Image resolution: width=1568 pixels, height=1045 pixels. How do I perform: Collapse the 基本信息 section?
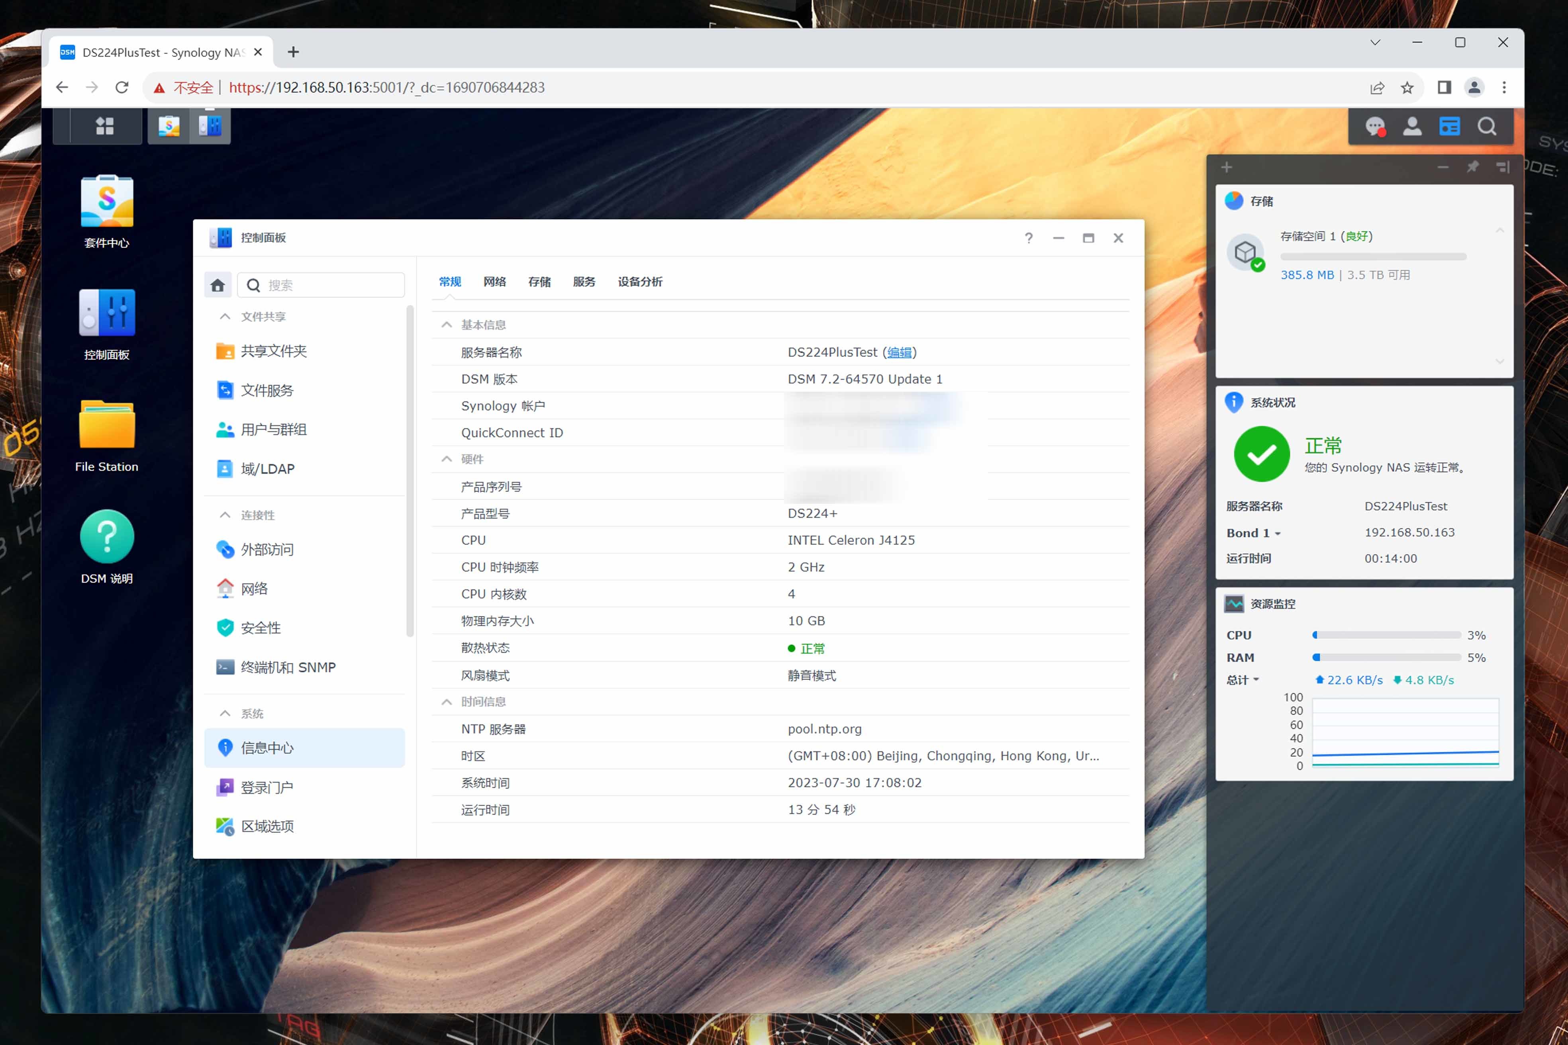pos(447,325)
